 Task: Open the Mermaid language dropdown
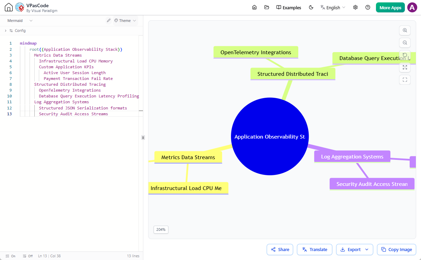pyautogui.click(x=20, y=21)
